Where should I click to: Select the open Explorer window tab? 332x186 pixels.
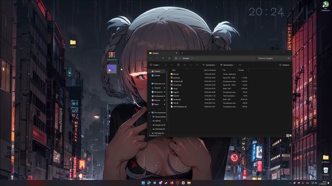click(163, 53)
